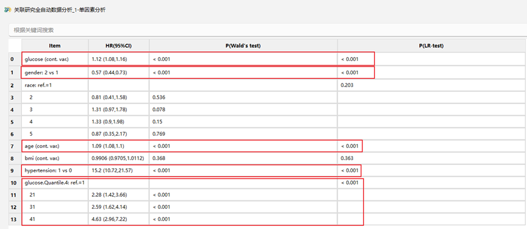
Task: Select the 'glucose.Quantile.4: ref.=1' cell
Action: click(x=55, y=183)
